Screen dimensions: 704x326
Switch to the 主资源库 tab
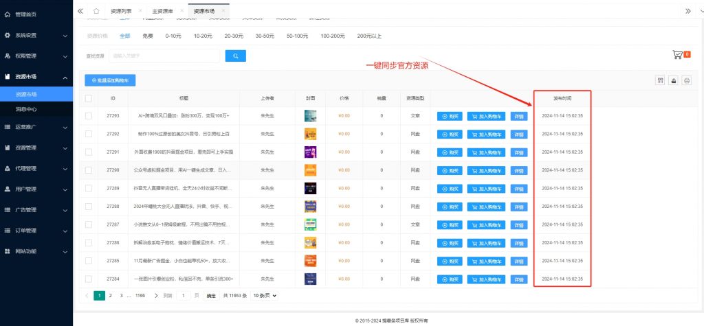point(162,11)
